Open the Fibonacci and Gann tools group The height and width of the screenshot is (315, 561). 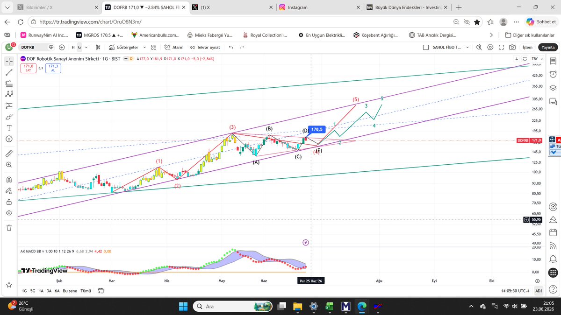pos(9,83)
